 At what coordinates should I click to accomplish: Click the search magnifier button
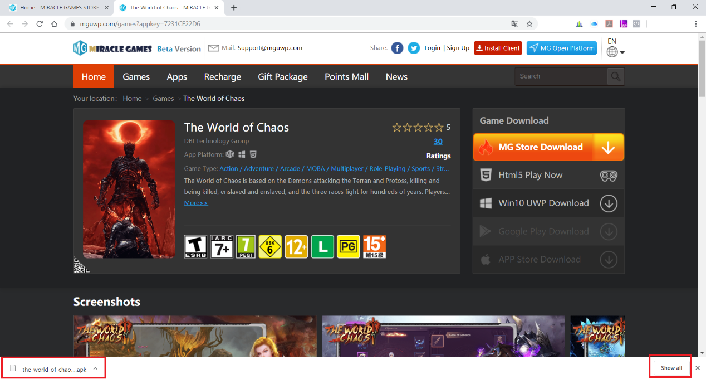[x=616, y=76]
